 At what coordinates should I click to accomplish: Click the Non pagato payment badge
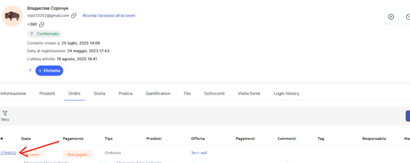[x=77, y=154]
